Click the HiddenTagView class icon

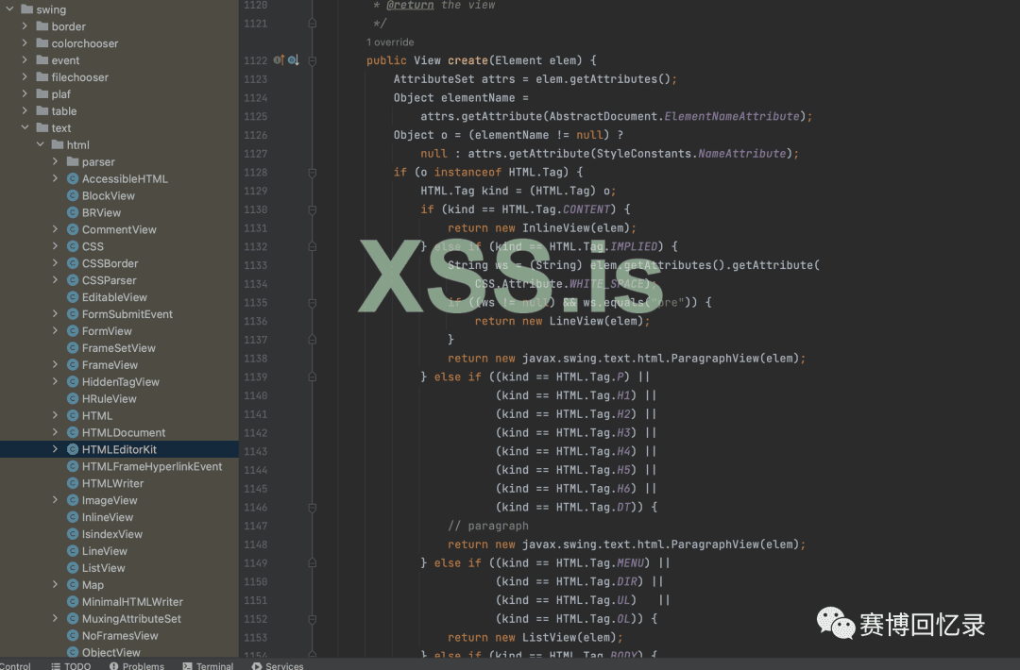[73, 381]
